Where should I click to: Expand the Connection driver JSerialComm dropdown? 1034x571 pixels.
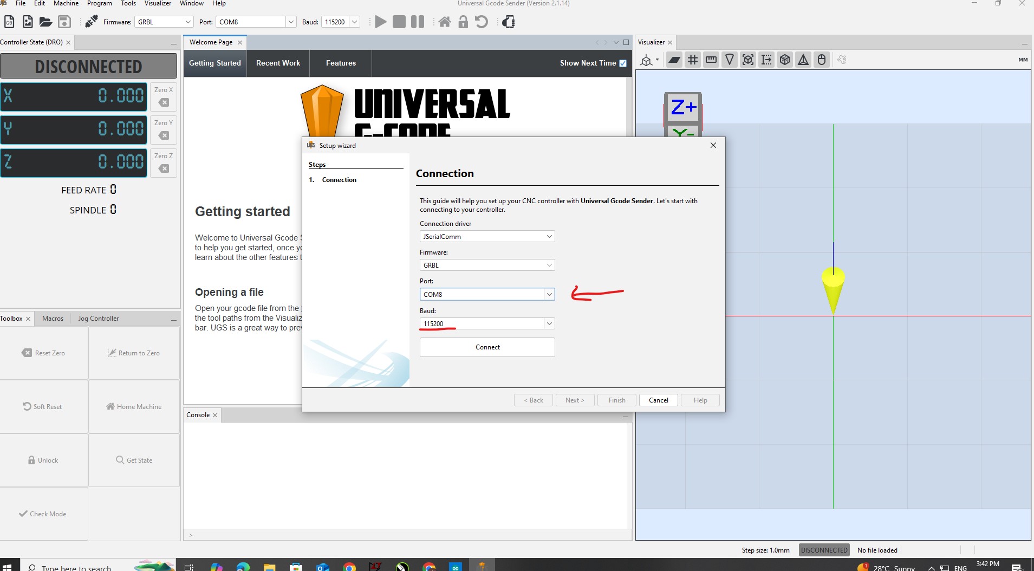[x=487, y=236]
